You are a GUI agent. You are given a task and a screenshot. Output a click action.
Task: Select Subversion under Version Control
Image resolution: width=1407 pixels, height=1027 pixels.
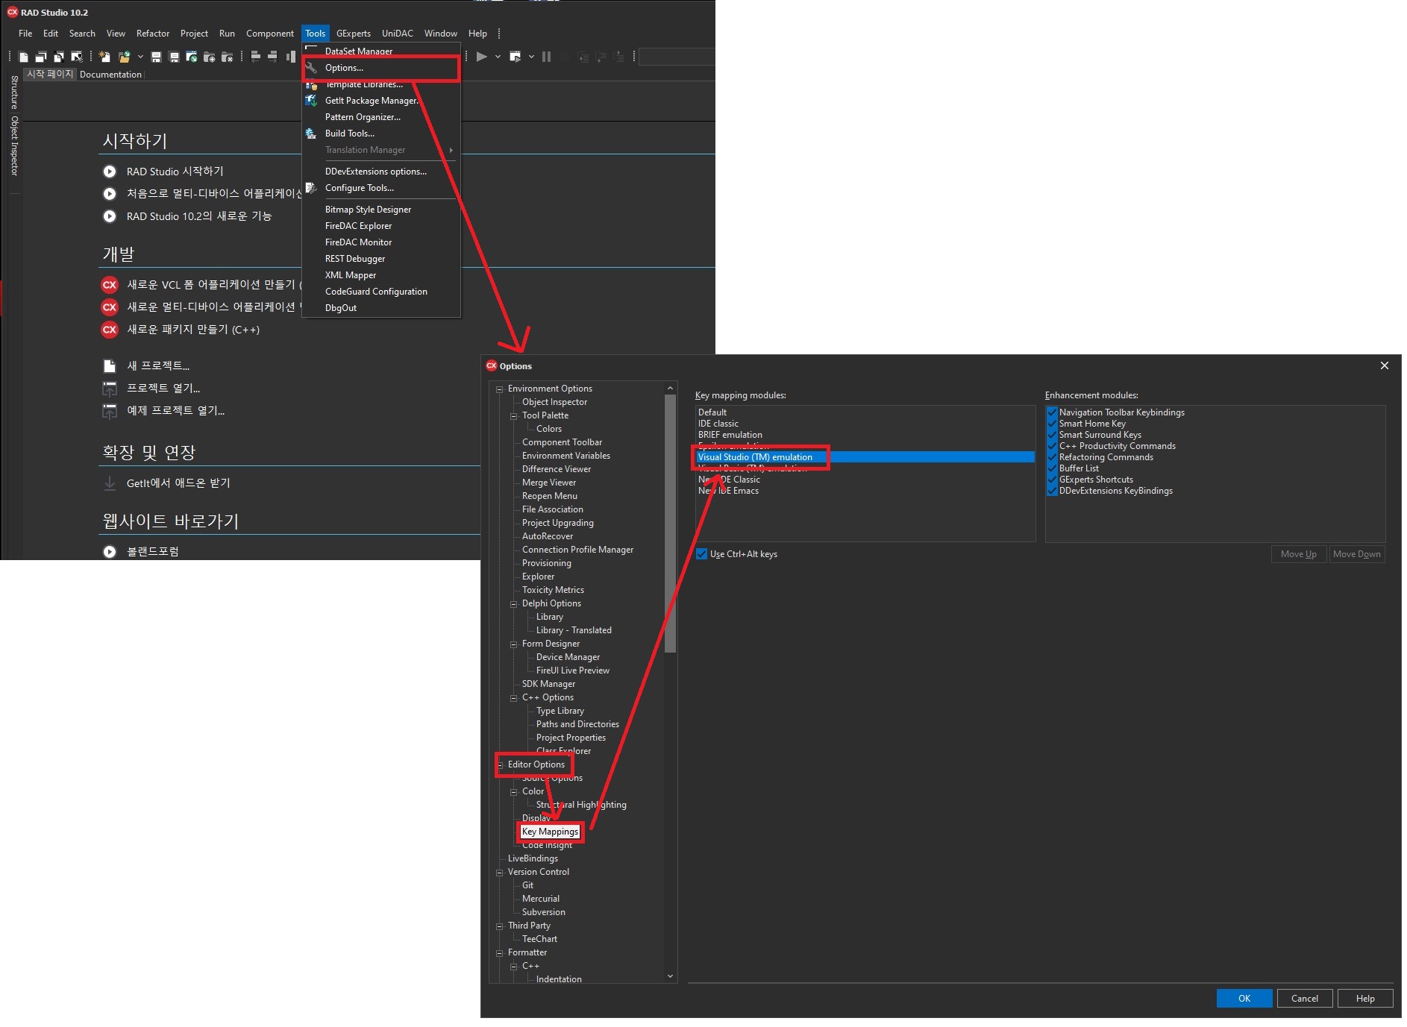point(544,912)
